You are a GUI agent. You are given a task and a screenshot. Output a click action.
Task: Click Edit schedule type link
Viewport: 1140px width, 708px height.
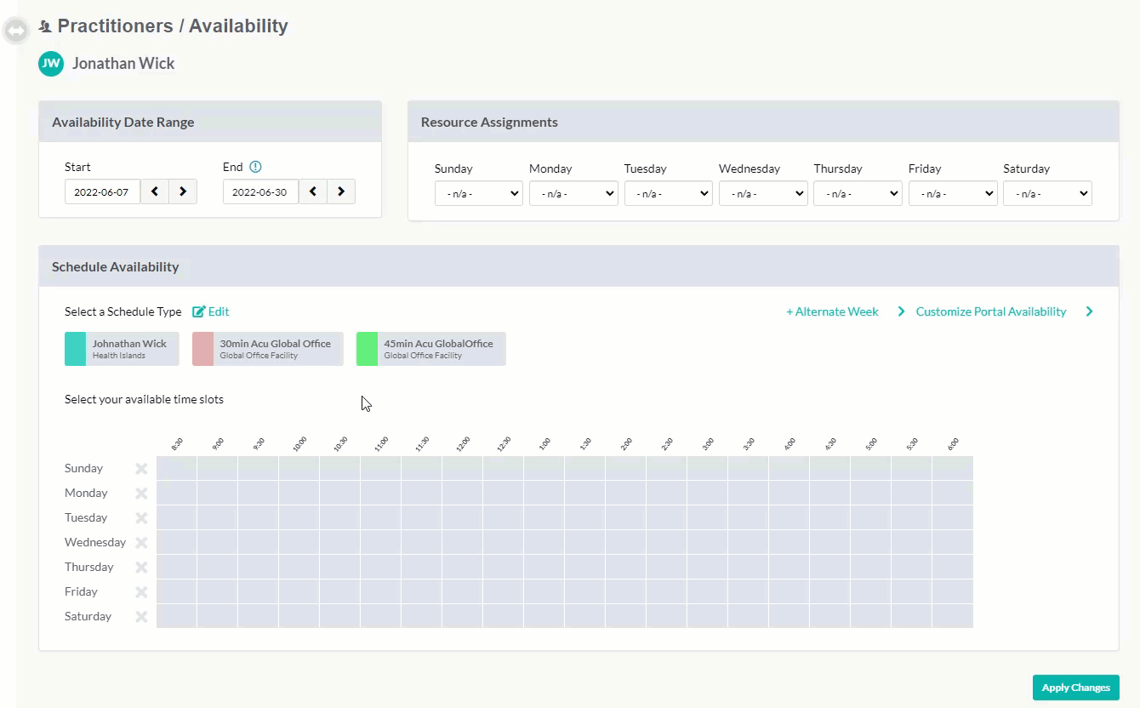click(211, 311)
